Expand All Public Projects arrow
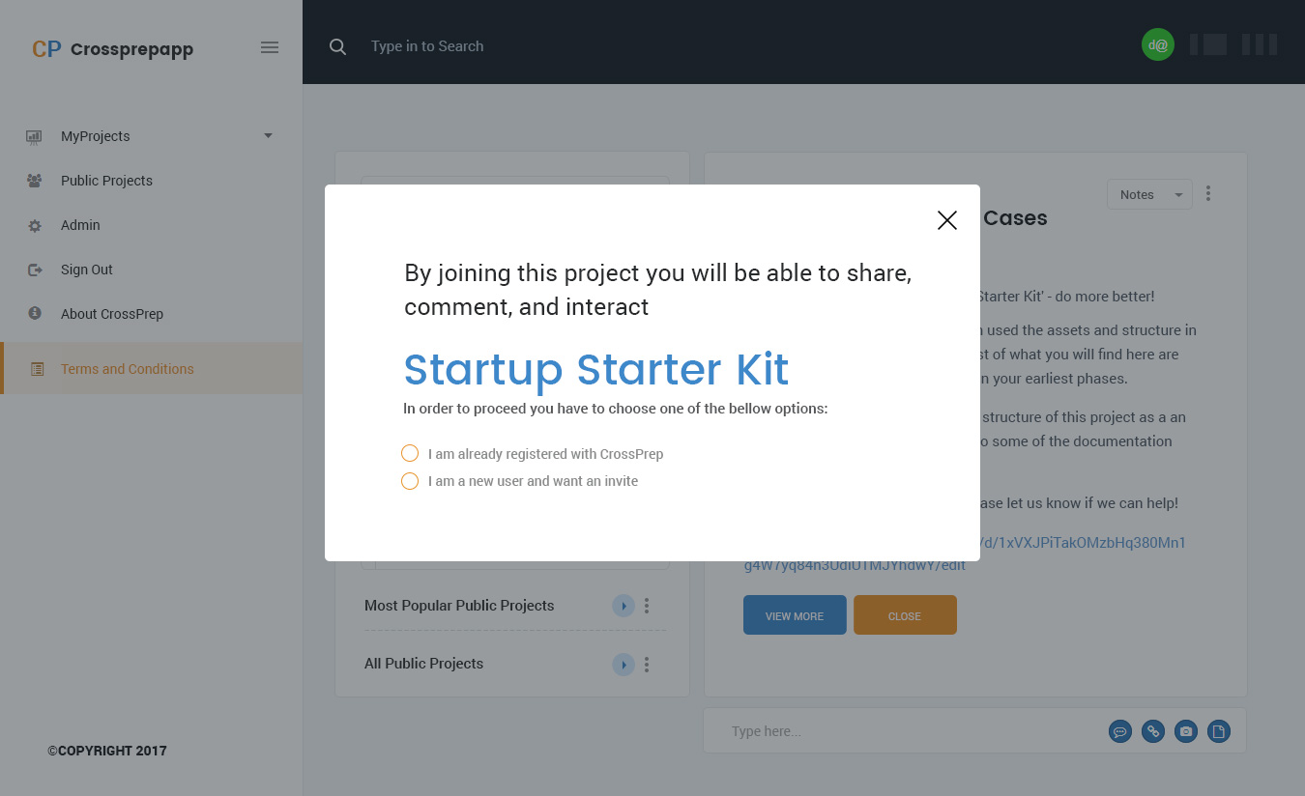The height and width of the screenshot is (796, 1305). coord(623,665)
